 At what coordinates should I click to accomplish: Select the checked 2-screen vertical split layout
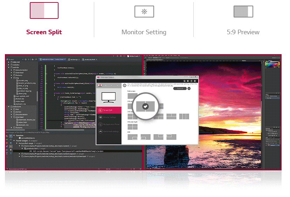click(145, 107)
